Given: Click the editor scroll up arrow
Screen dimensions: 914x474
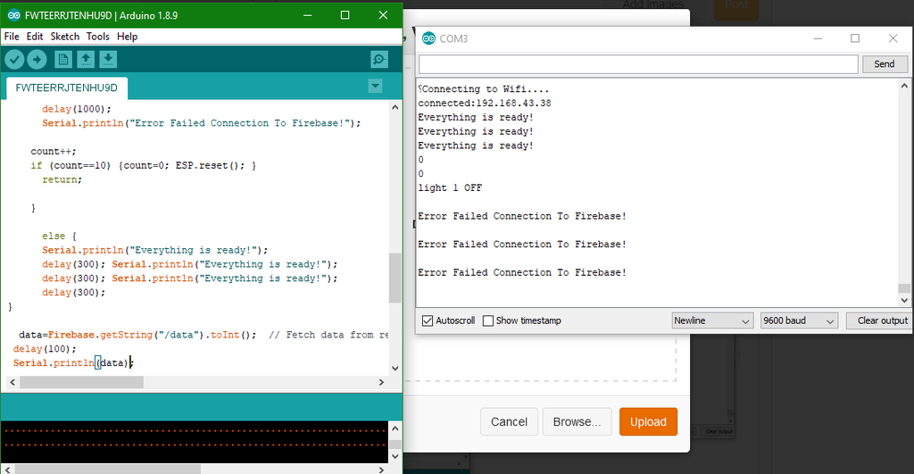Looking at the screenshot, I should (395, 107).
